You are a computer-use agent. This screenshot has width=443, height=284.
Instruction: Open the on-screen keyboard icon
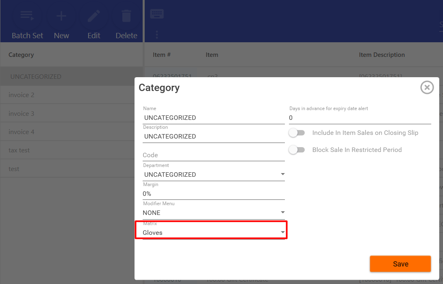(157, 13)
